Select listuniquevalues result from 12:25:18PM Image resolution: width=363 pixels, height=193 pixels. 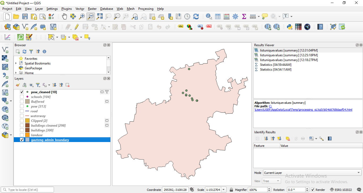click(x=289, y=55)
